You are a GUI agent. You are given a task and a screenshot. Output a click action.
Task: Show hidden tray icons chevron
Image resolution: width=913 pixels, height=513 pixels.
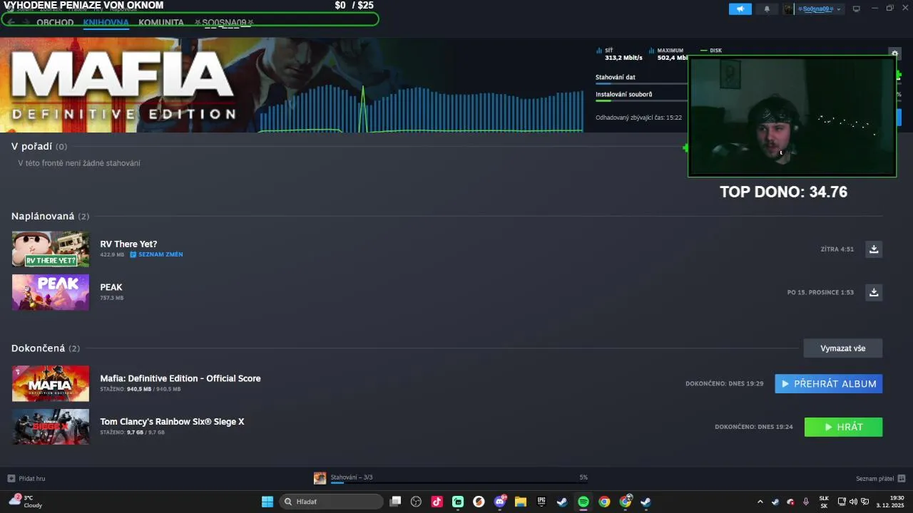[x=760, y=502]
